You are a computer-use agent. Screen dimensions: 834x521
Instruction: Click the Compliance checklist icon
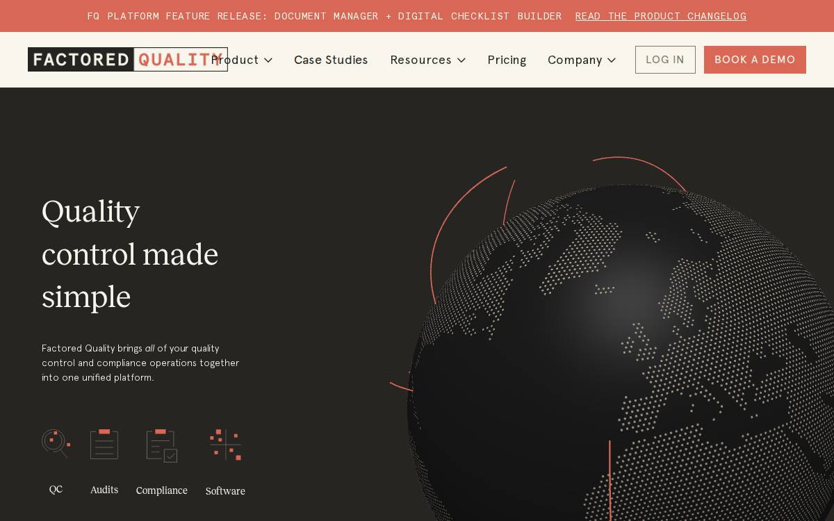coord(162,445)
